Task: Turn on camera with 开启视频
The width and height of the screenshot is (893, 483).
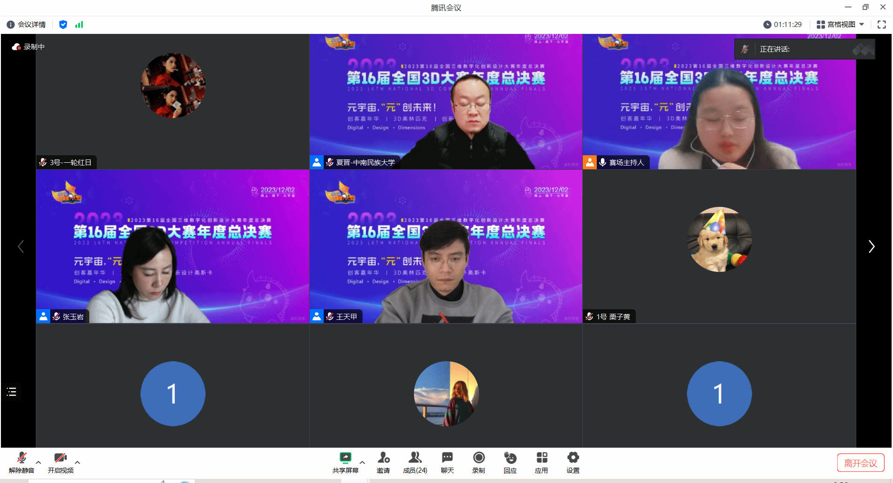Action: (x=60, y=462)
